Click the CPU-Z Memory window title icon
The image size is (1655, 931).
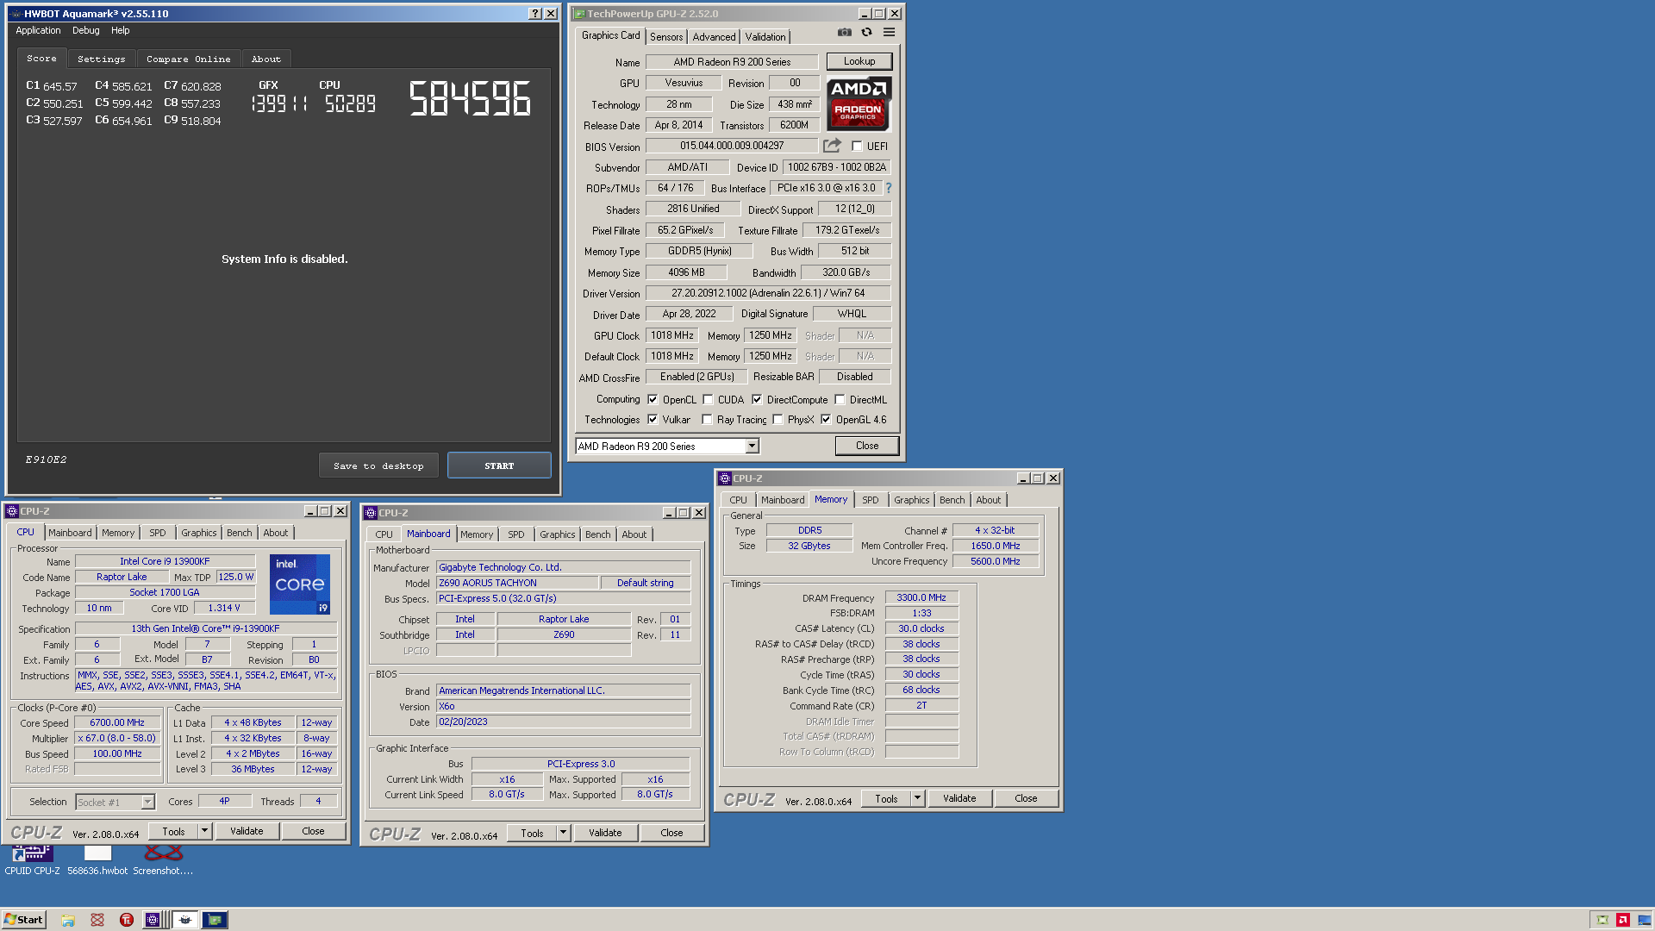pyautogui.click(x=725, y=478)
